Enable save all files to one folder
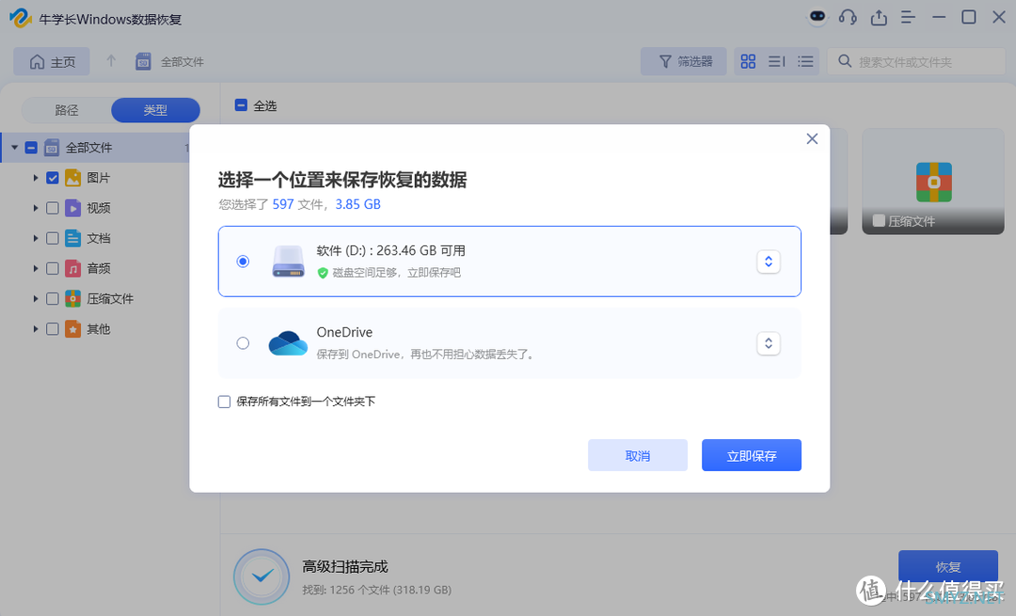The width and height of the screenshot is (1016, 616). 224,402
